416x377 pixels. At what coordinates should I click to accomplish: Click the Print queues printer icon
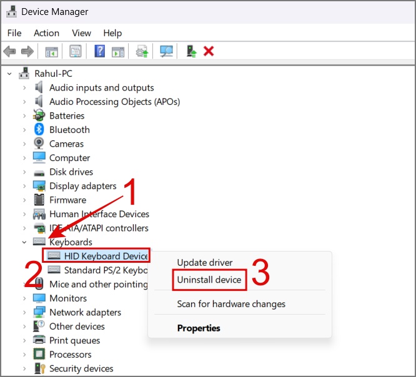click(39, 340)
